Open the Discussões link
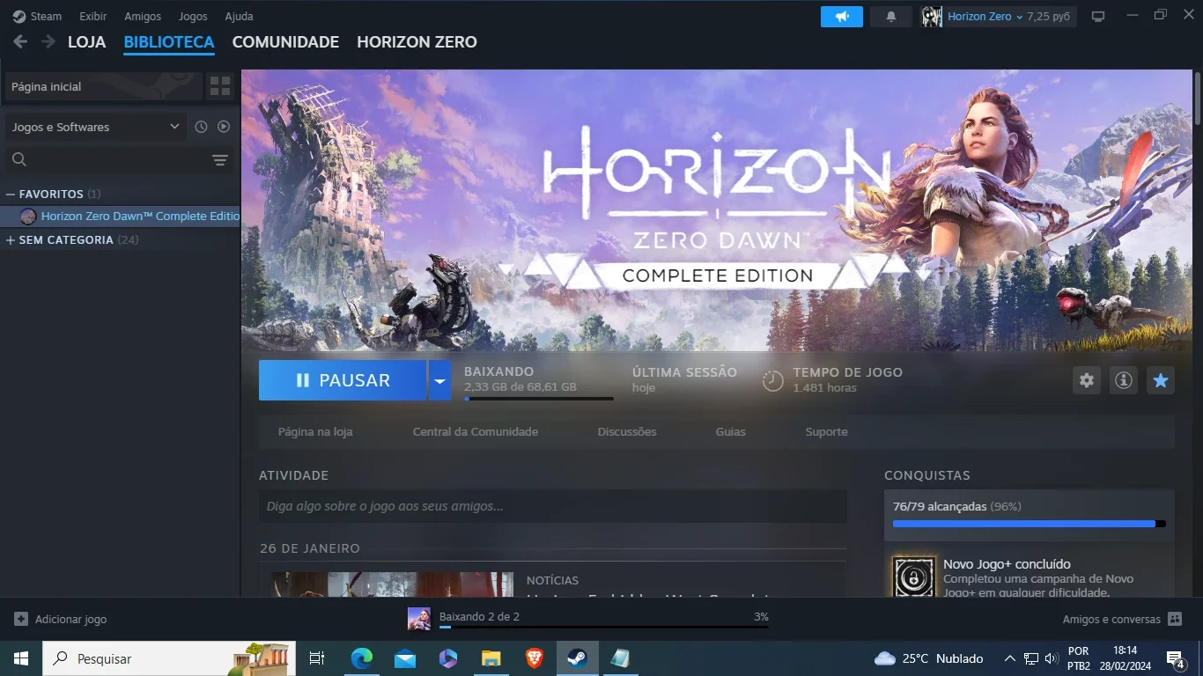 [x=627, y=432]
